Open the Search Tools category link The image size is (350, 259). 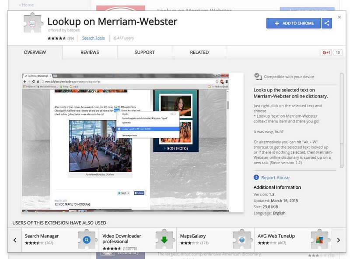point(93,38)
